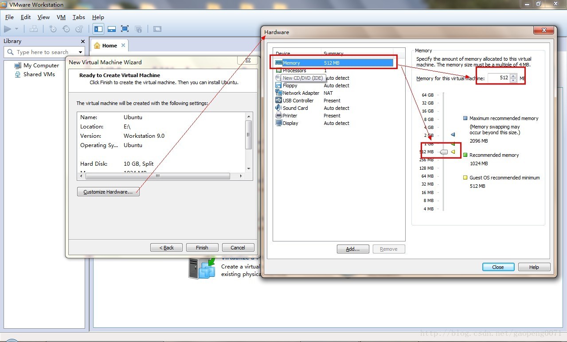The height and width of the screenshot is (342, 567).
Task: Click the Take Snapshot toolbar icon
Action: tap(53, 29)
